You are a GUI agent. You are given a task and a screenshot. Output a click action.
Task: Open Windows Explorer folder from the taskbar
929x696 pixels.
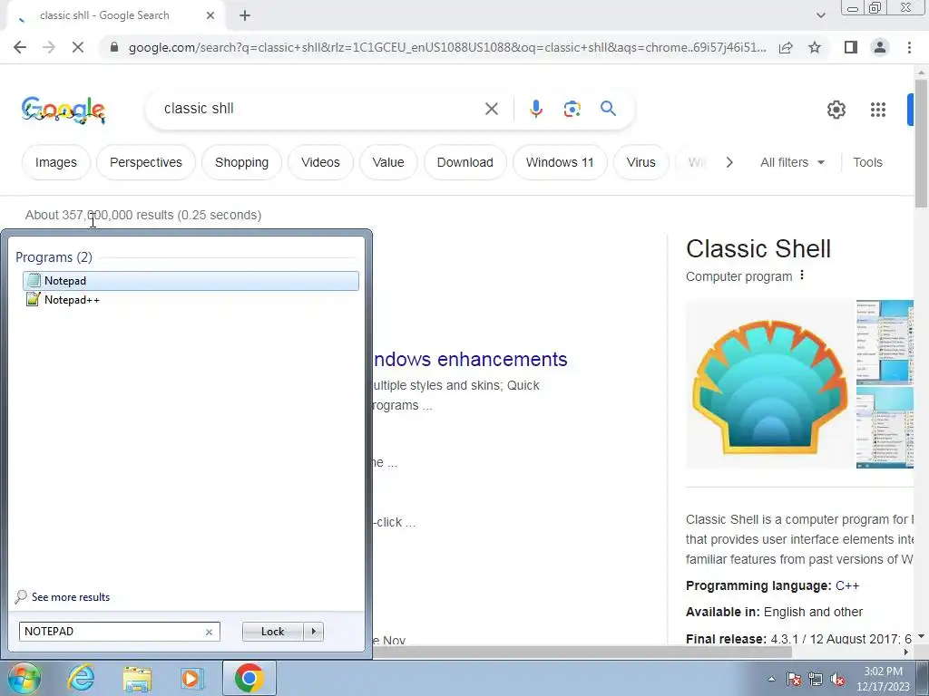(138, 678)
